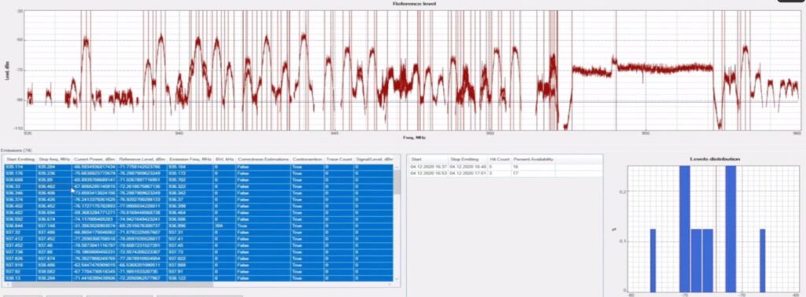806x297 pixels.
Task: Select the row with start 937.32
Action: pyautogui.click(x=198, y=233)
